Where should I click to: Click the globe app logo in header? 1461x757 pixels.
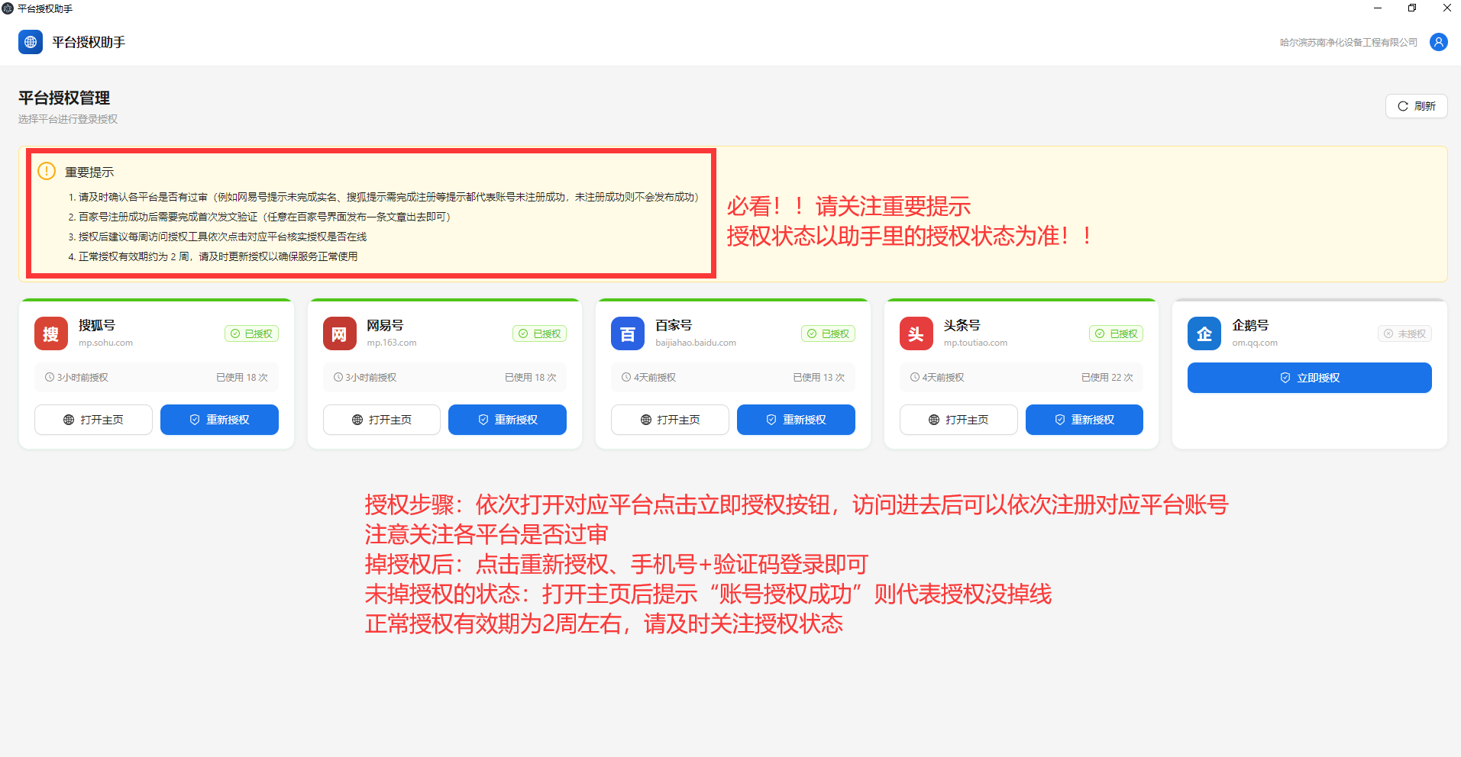pos(31,42)
